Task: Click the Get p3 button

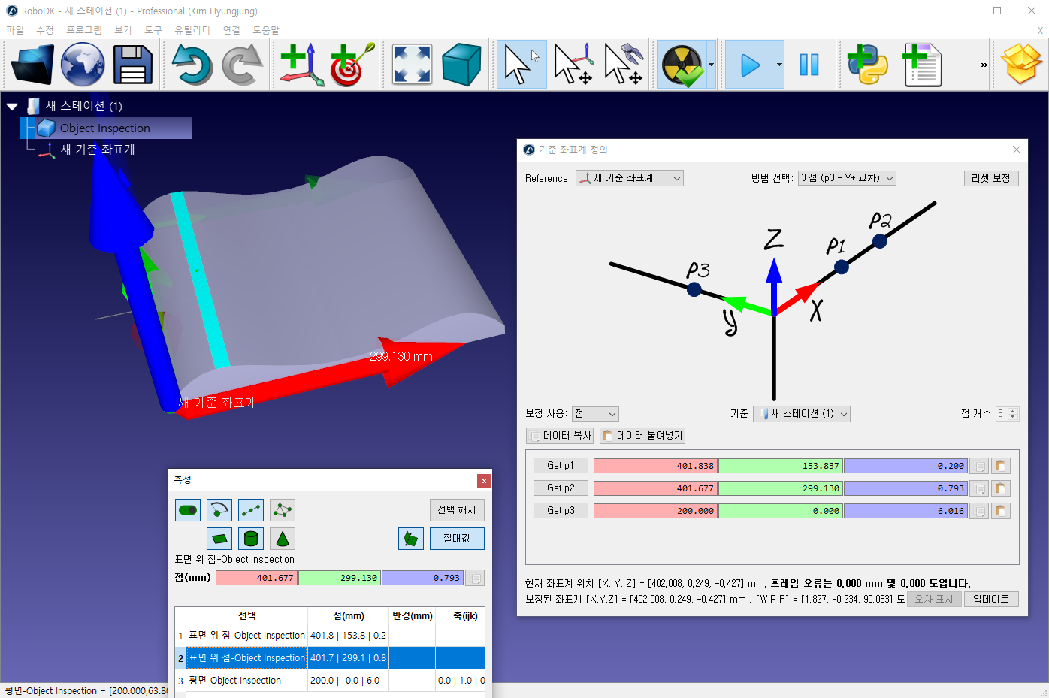Action: [561, 511]
